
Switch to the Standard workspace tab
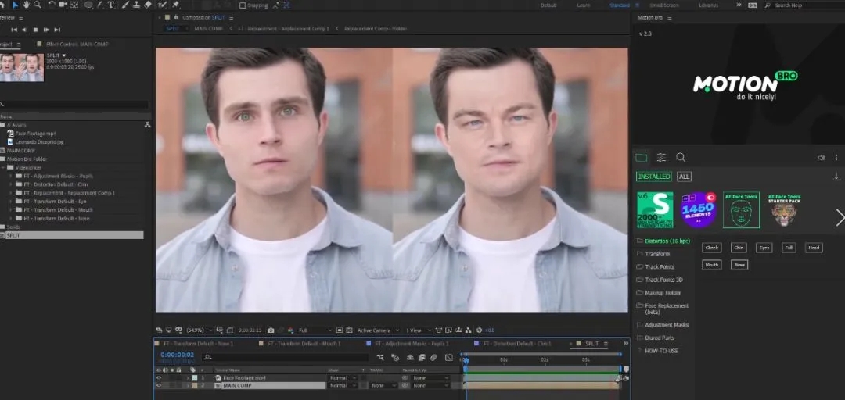pyautogui.click(x=619, y=5)
